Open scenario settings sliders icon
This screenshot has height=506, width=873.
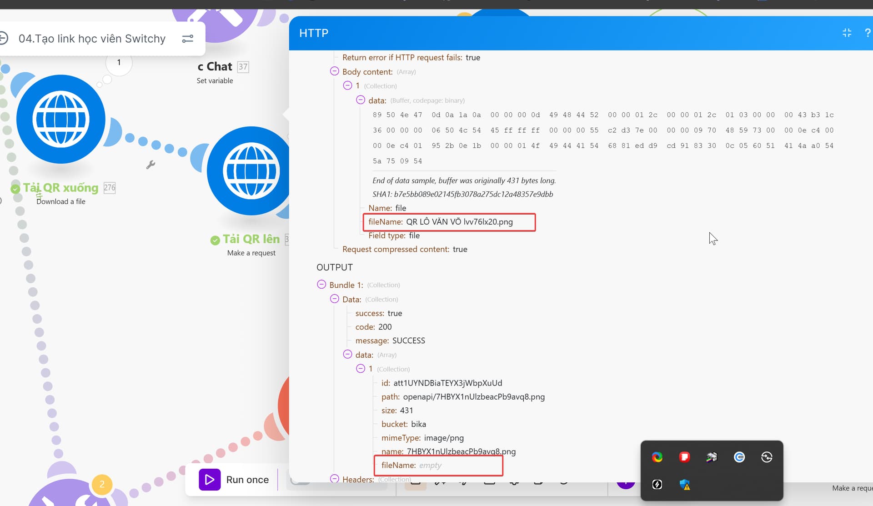187,39
